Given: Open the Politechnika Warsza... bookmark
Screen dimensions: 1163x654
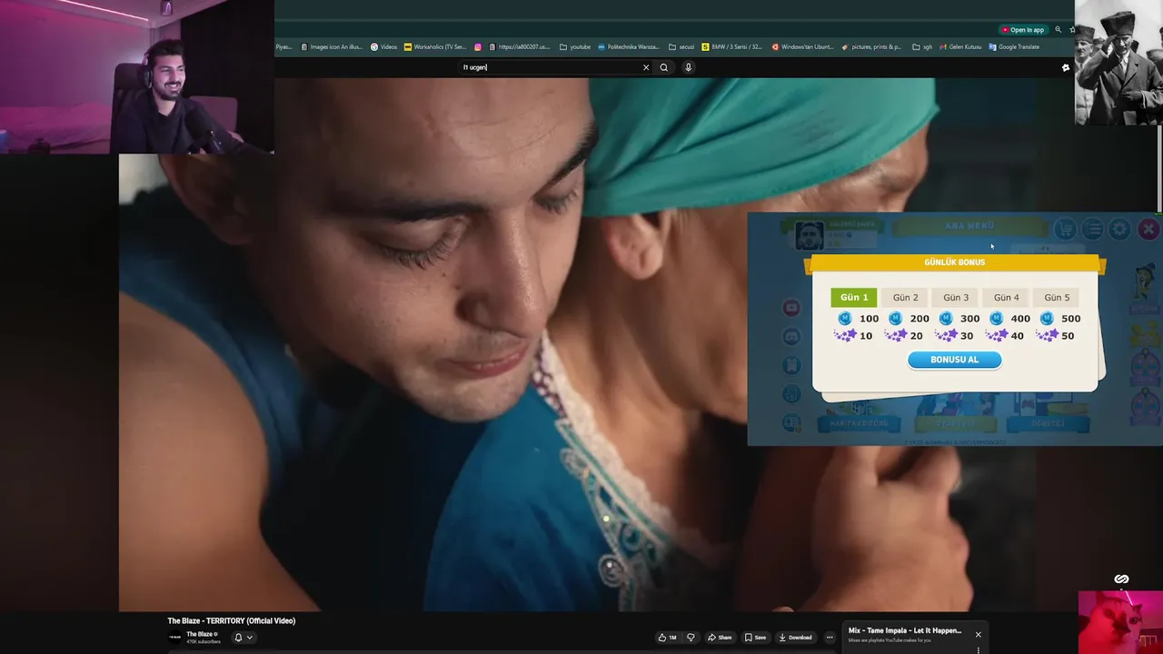Looking at the screenshot, I should point(629,47).
